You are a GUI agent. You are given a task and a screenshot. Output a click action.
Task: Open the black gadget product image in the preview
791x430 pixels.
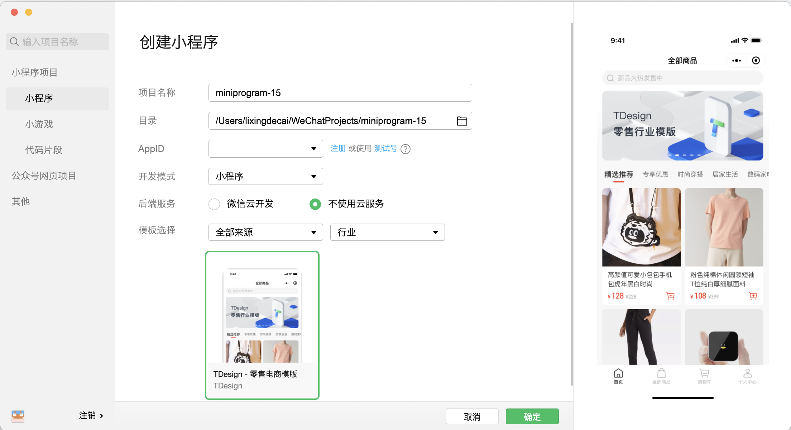pos(724,337)
